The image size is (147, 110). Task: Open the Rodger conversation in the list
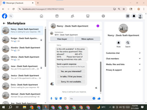tap(22, 40)
